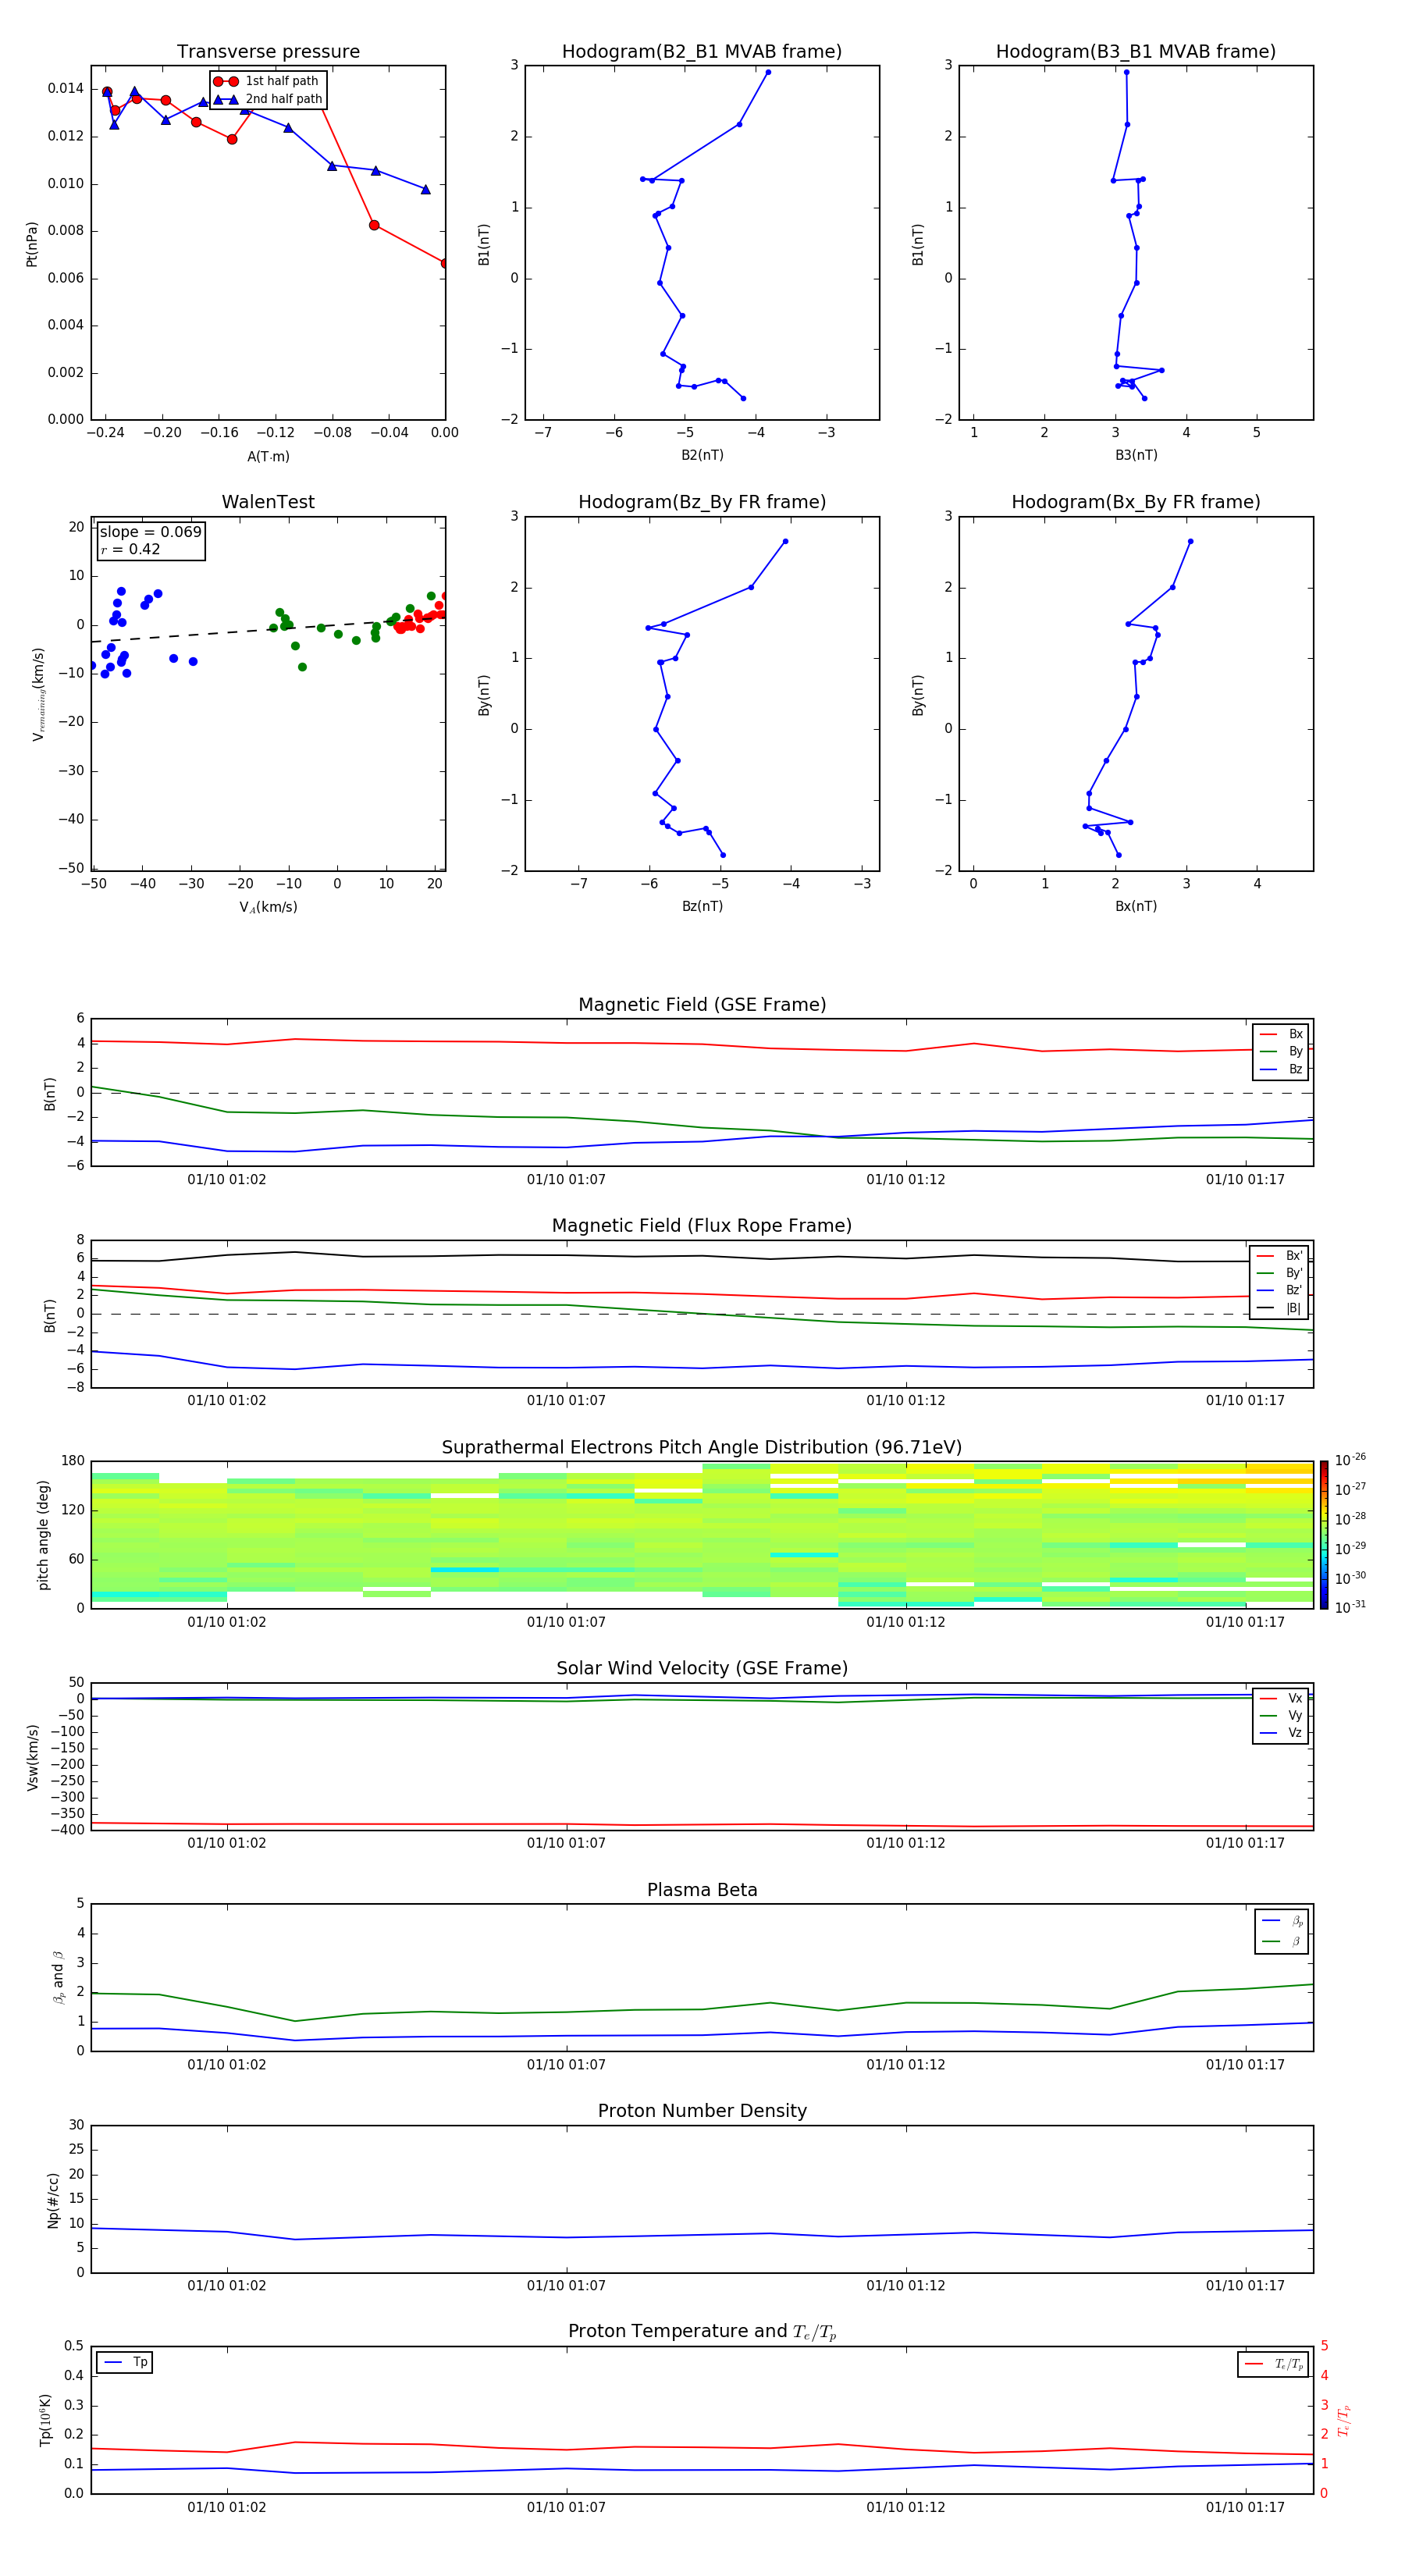Click the topmost point in Bx_By hodogram
The image size is (1405, 2576).
tap(1190, 541)
